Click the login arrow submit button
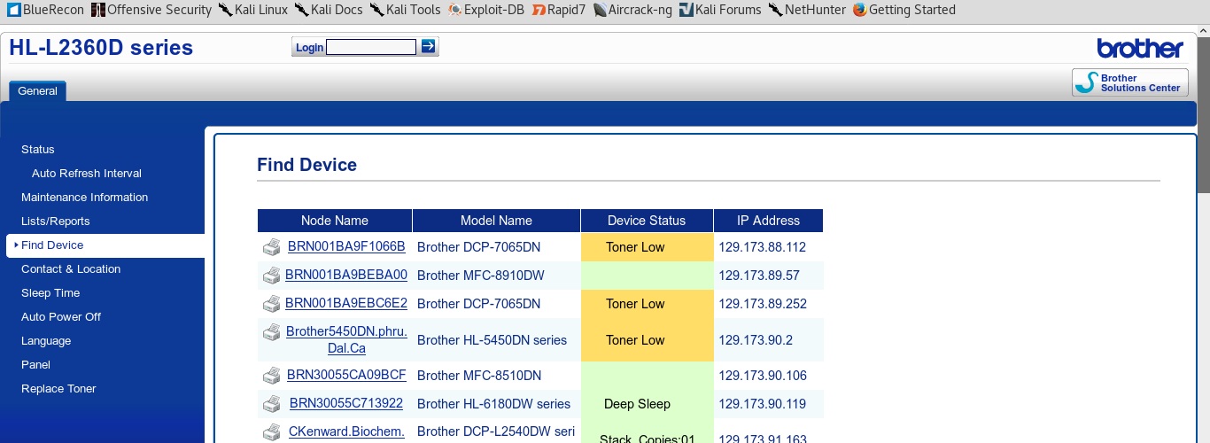This screenshot has width=1210, height=443. (x=429, y=47)
